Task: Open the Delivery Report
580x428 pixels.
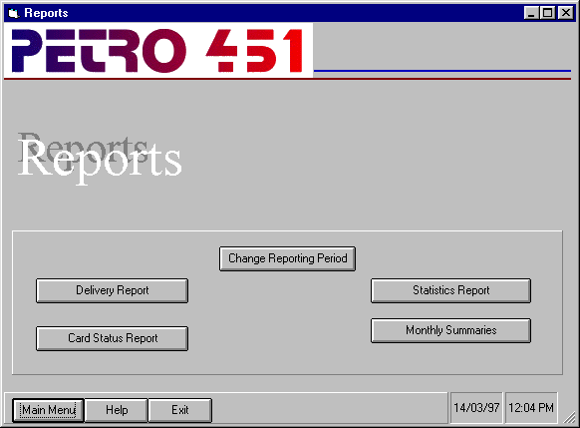Action: pyautogui.click(x=112, y=290)
